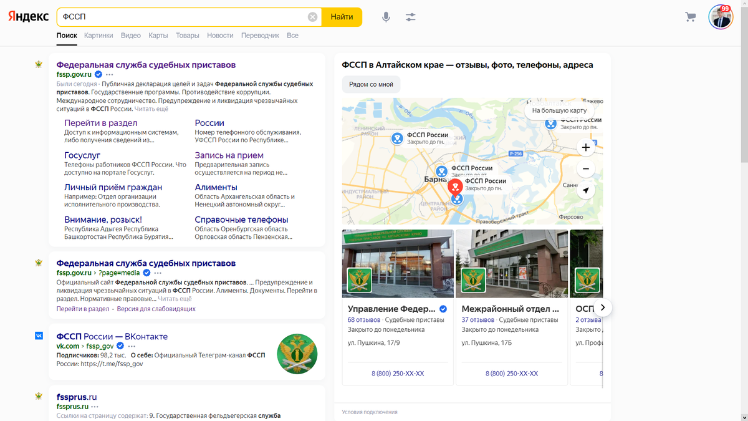
Task: Open second result Федеральная служба судебных приставов
Action: click(x=146, y=263)
